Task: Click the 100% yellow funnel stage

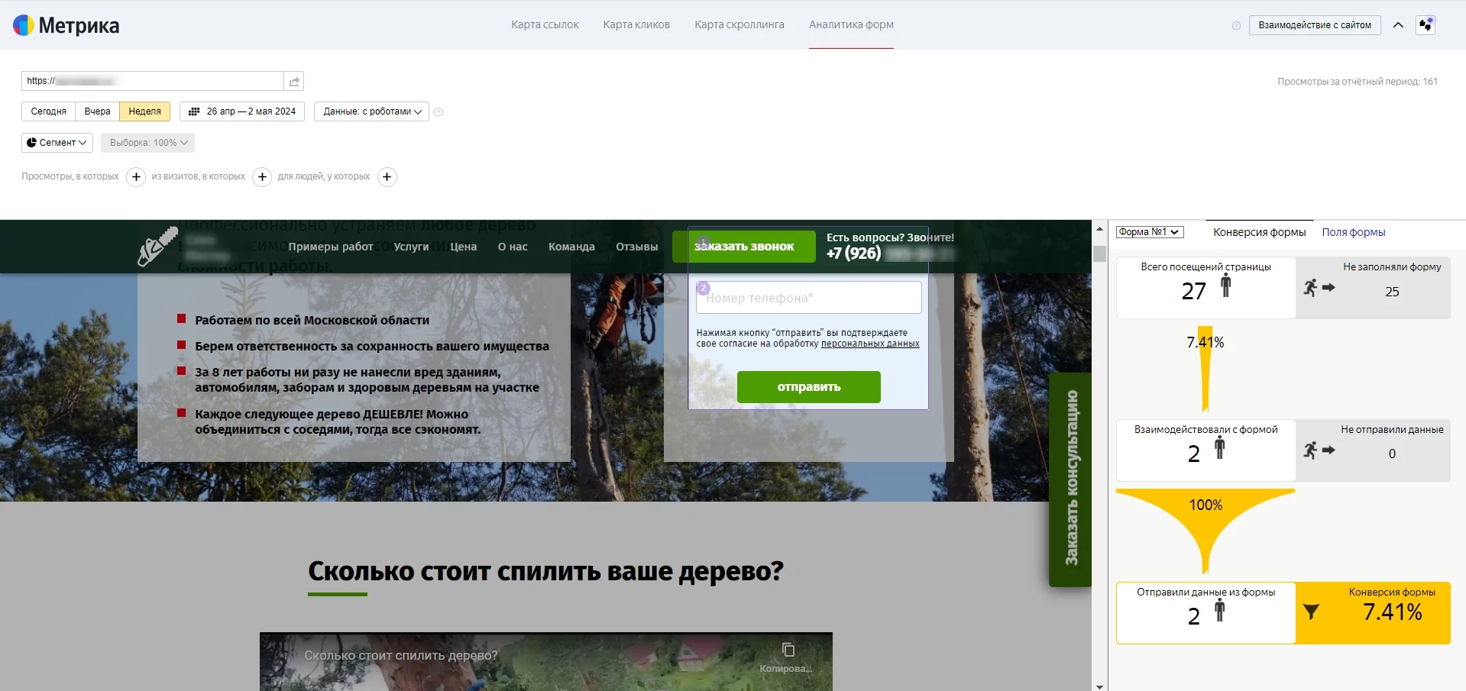Action: 1205,531
